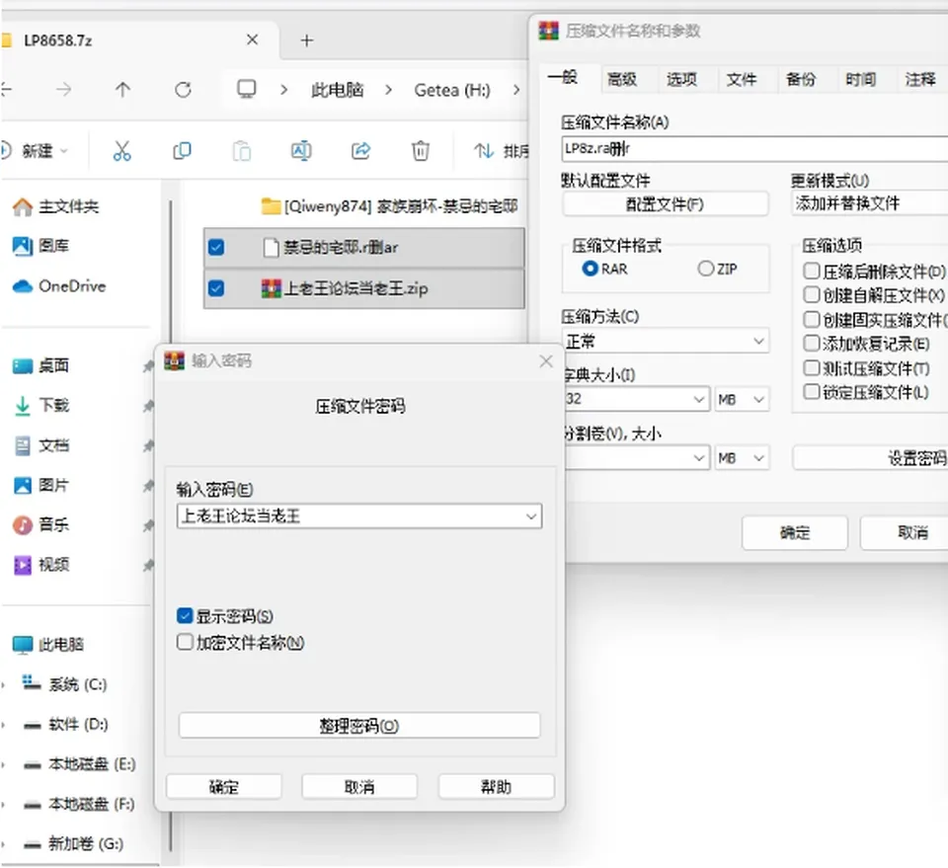Viewport: 948px width, 868px height.
Task: Refresh the Explorer folder view
Action: point(183,90)
